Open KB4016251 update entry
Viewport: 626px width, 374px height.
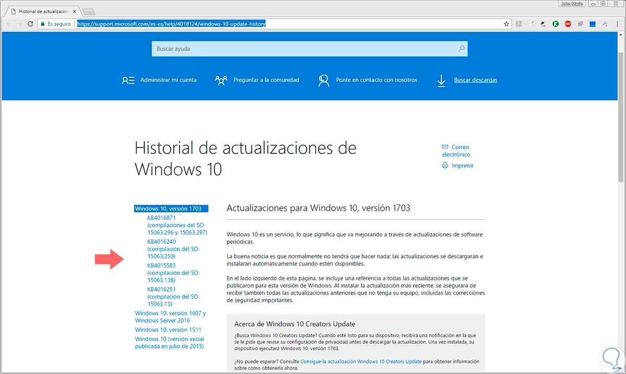pyautogui.click(x=173, y=297)
